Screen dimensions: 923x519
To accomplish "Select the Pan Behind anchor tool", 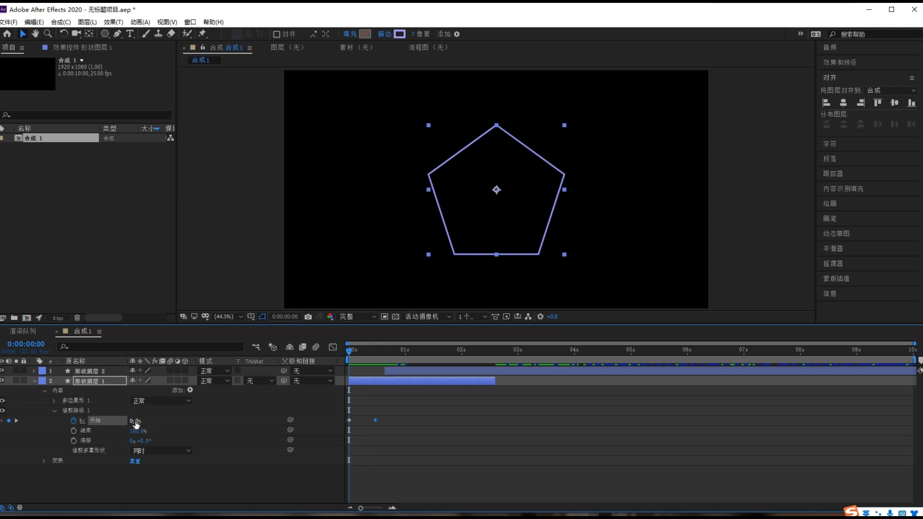I will point(89,34).
